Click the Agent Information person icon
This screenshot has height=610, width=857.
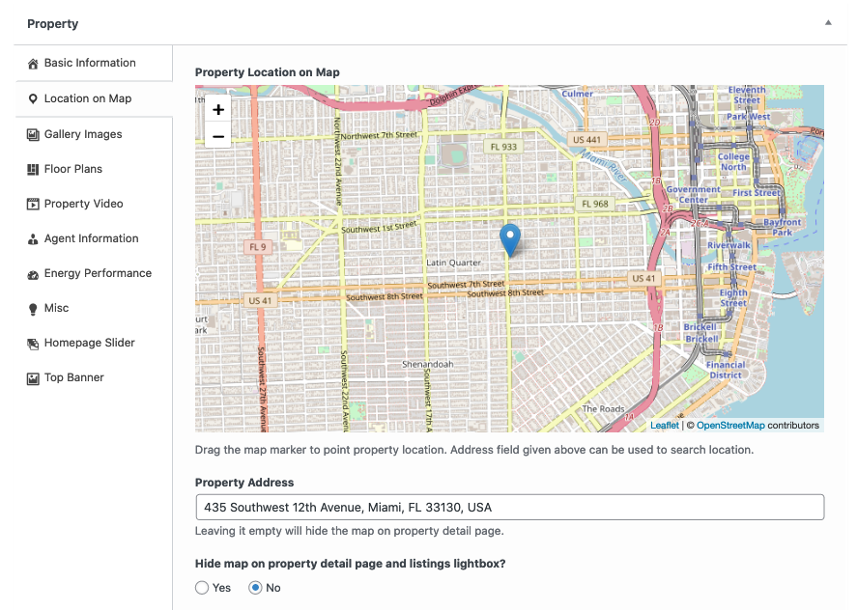[33, 239]
